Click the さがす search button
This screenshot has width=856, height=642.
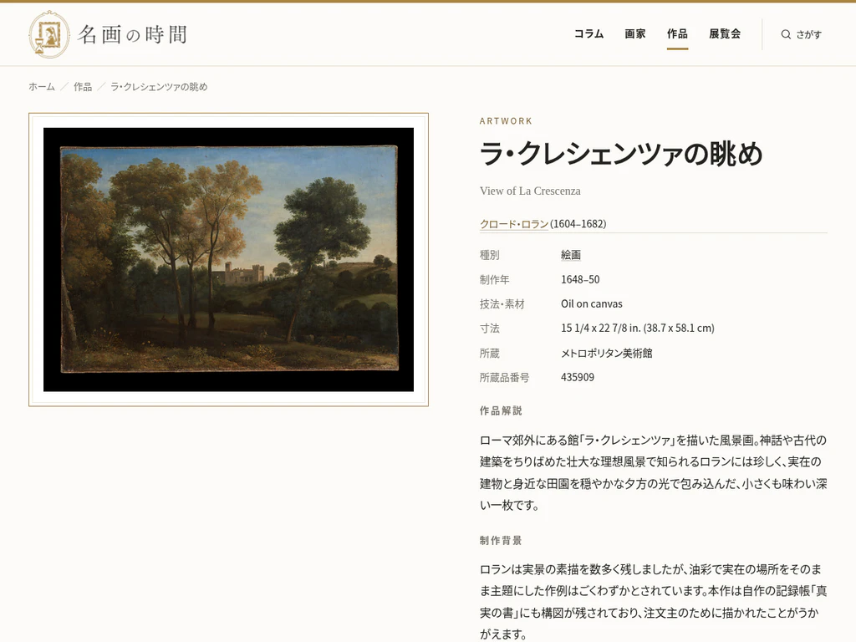(801, 34)
